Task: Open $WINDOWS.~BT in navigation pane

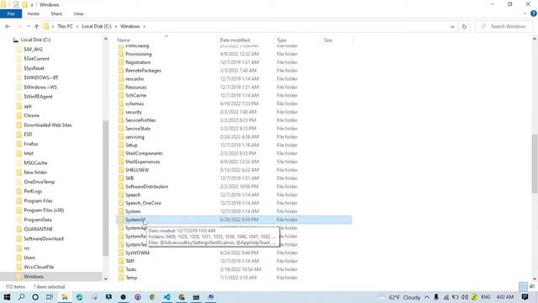Action: (x=41, y=77)
